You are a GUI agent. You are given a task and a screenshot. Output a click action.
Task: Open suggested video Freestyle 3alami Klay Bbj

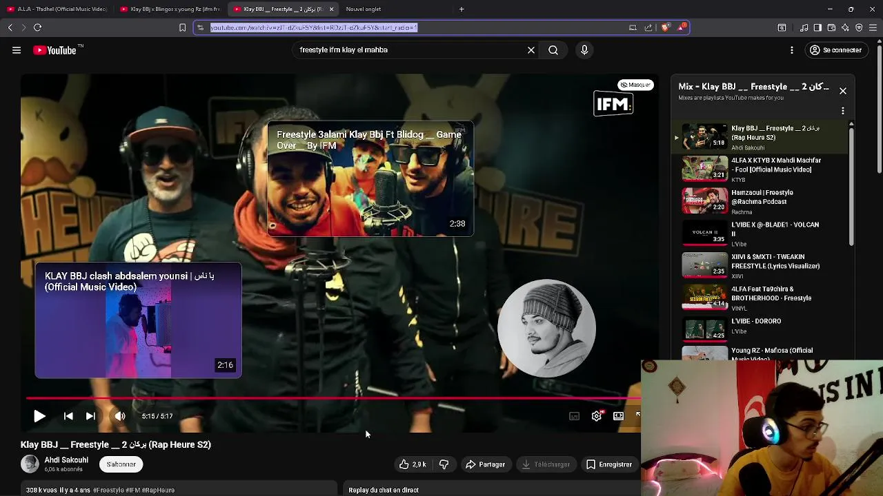coord(370,180)
